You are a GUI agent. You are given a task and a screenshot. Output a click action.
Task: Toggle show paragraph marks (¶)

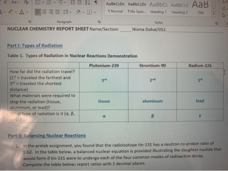pos(96,2)
